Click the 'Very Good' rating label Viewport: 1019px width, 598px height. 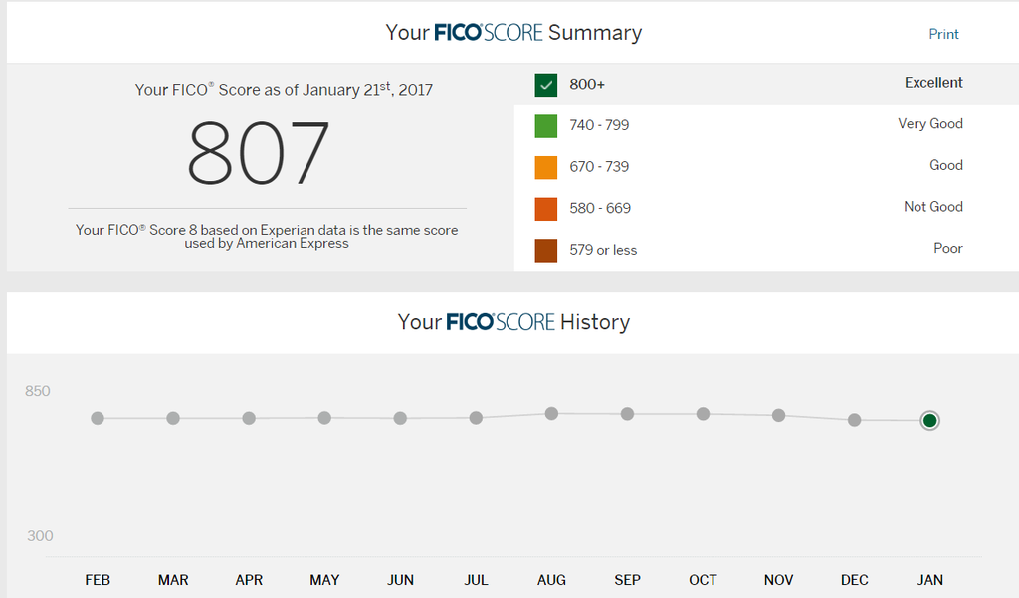930,124
